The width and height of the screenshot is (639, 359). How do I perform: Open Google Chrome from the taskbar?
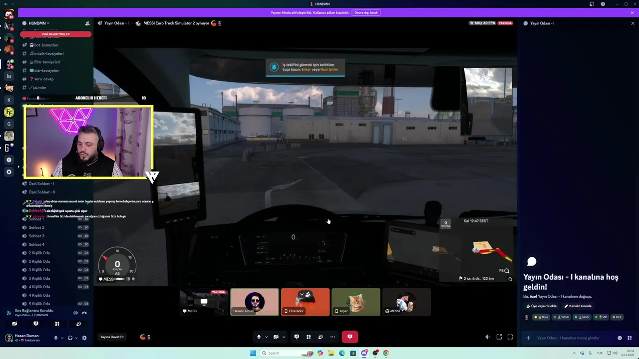(x=386, y=353)
